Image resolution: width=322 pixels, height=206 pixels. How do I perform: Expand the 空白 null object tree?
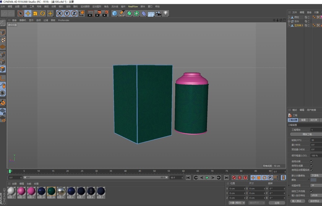click(x=289, y=21)
